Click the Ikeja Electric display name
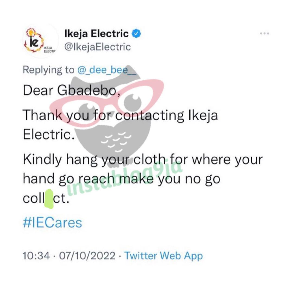293x293 pixels. [x=96, y=34]
